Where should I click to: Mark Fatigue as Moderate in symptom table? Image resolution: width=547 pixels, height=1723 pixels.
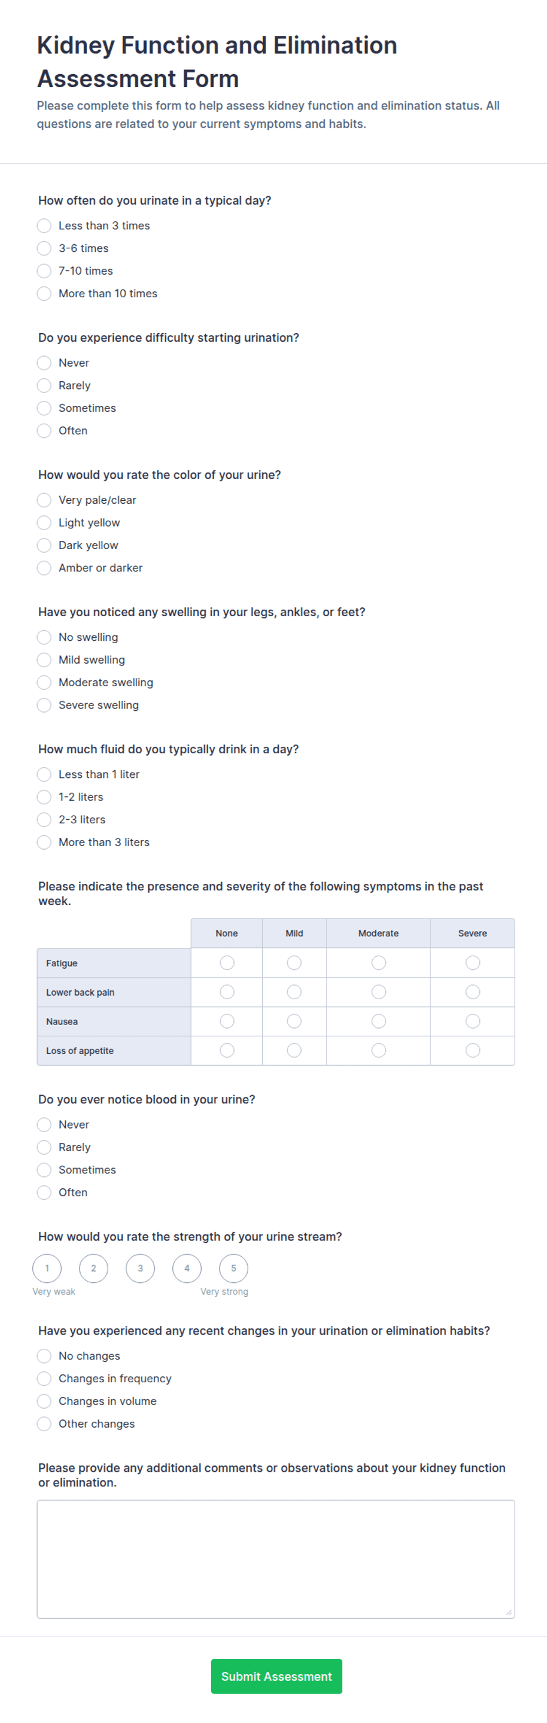tap(378, 963)
